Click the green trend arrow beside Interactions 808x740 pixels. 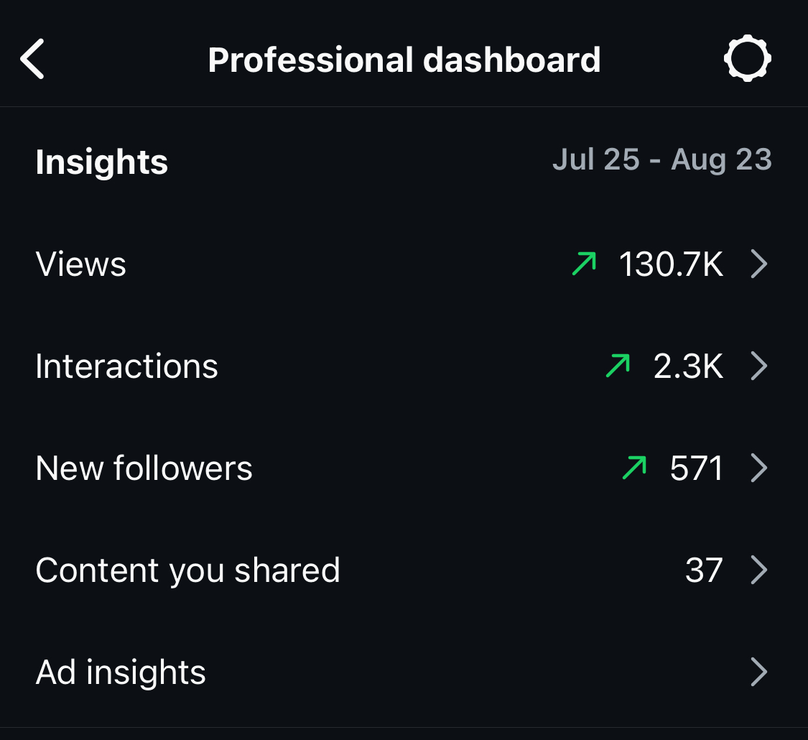pos(618,366)
